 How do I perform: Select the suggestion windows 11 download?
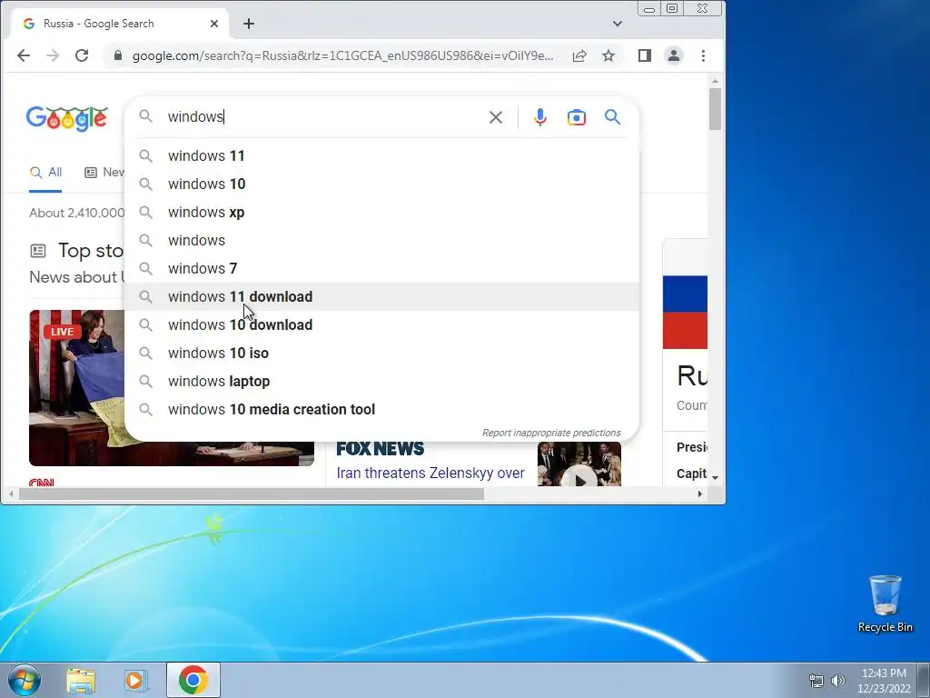(382, 297)
